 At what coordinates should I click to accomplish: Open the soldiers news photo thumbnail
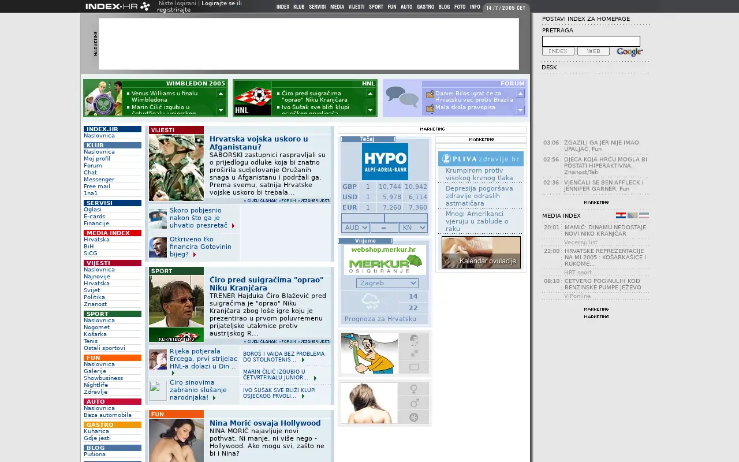coord(176,167)
